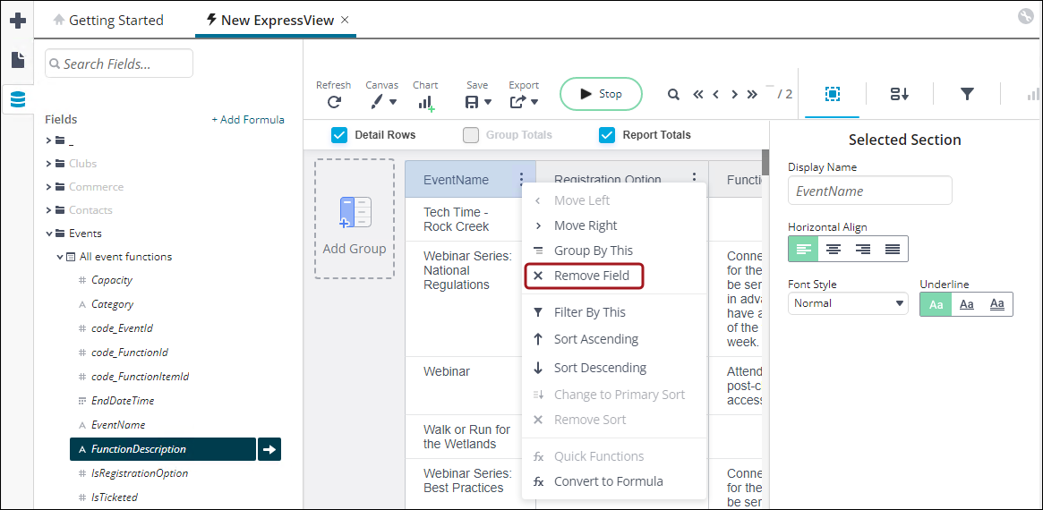Select no-underline Aa option

coord(936,304)
